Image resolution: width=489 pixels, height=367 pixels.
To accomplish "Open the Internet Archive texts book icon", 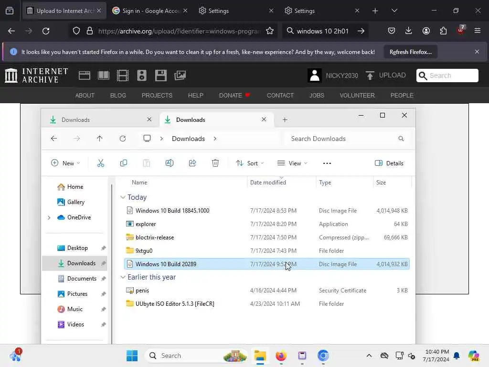I will tap(104, 76).
